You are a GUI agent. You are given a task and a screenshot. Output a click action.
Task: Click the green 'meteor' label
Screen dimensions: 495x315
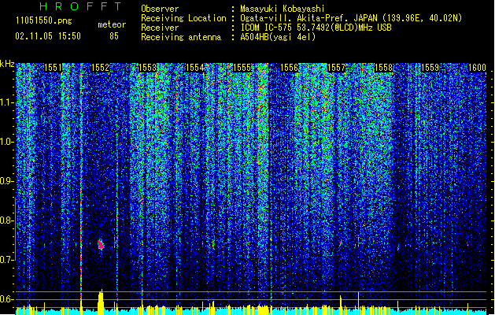click(x=112, y=24)
